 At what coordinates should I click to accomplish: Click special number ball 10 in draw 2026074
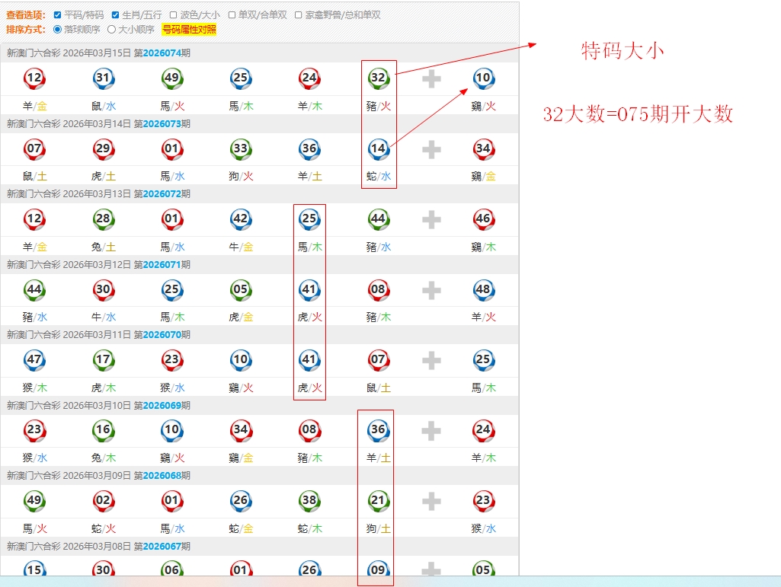pos(483,78)
